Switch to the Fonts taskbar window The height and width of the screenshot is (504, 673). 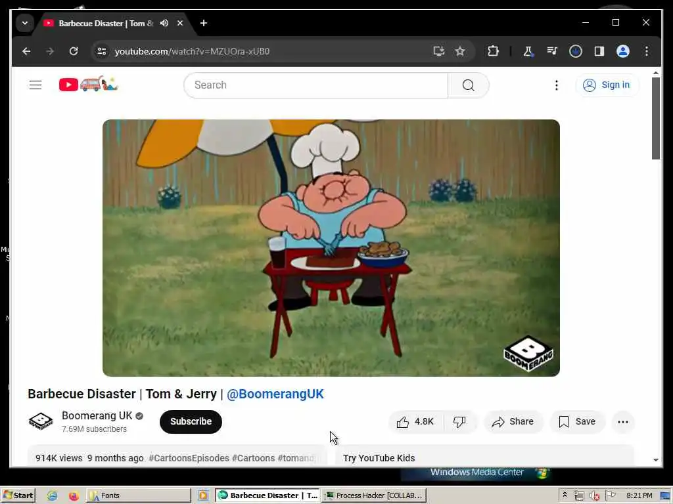coord(138,495)
